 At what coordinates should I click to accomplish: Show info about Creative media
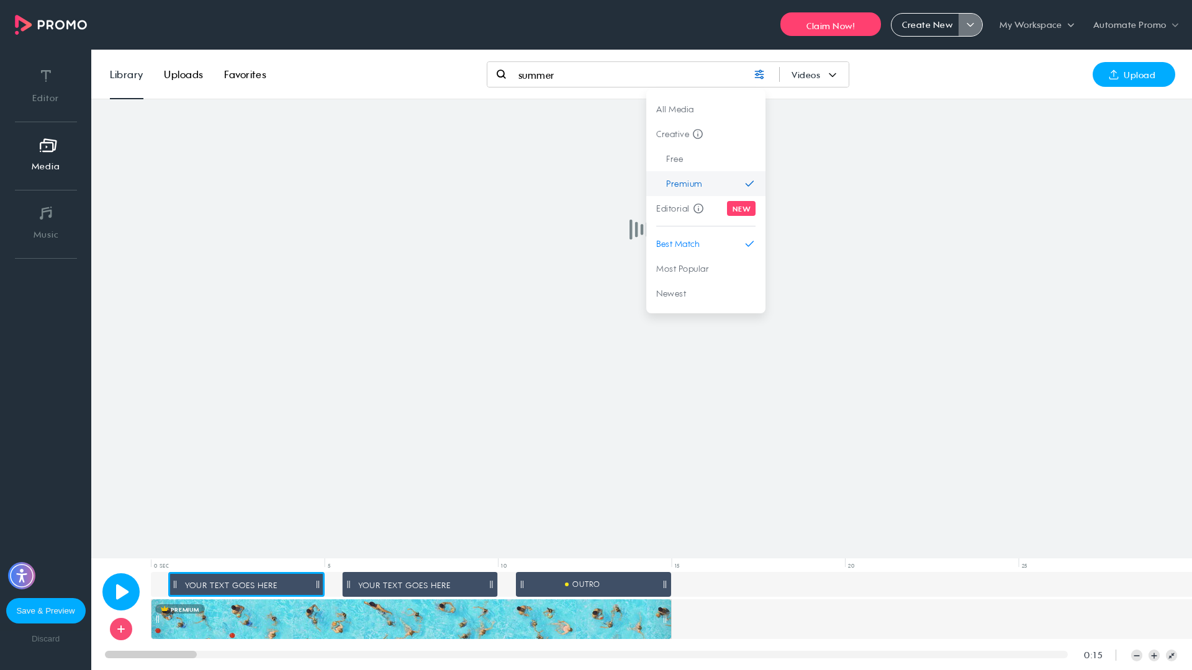click(x=698, y=134)
